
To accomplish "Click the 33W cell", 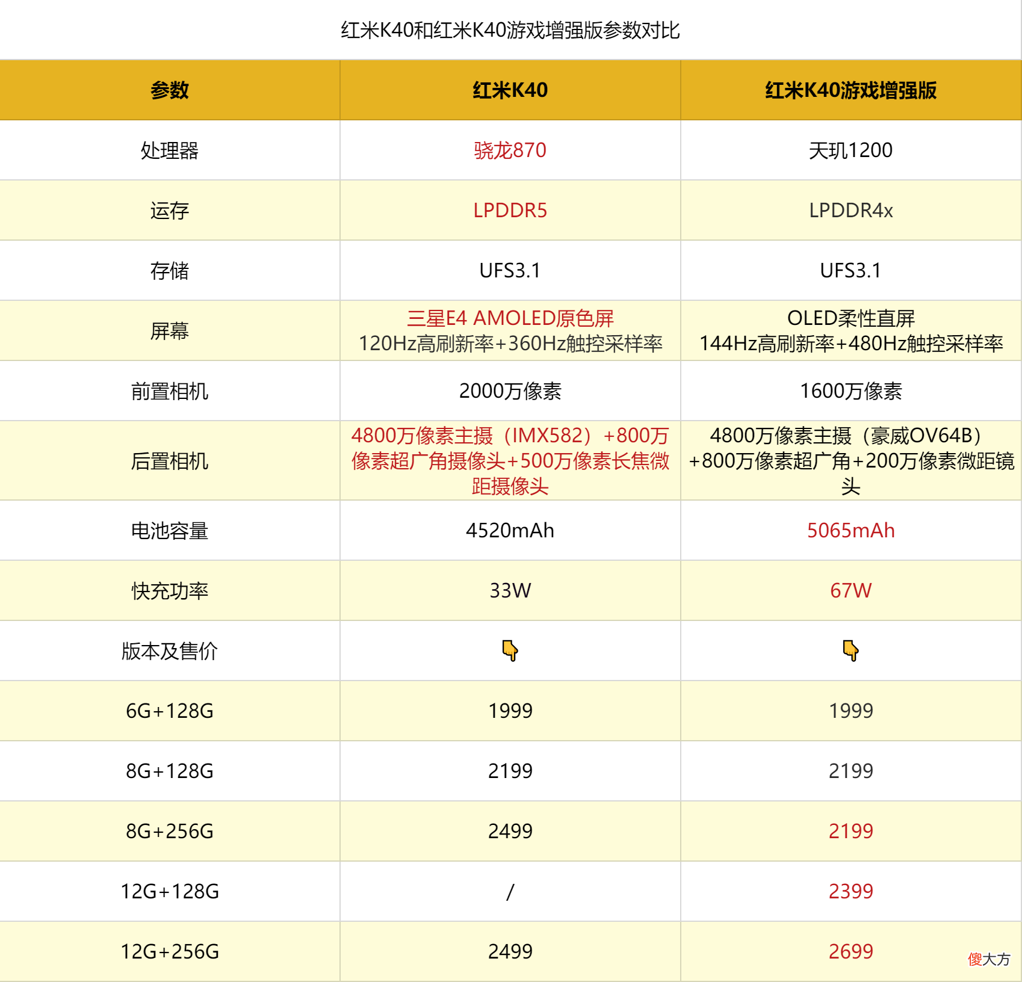I will click(510, 591).
